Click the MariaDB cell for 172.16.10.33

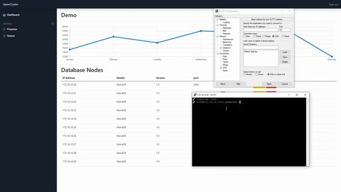click(x=121, y=110)
